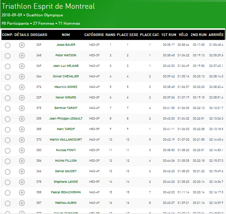226x214 pixels.
Task: Expand details plus icon for Jesse BAUER
Action: click(x=22, y=45)
